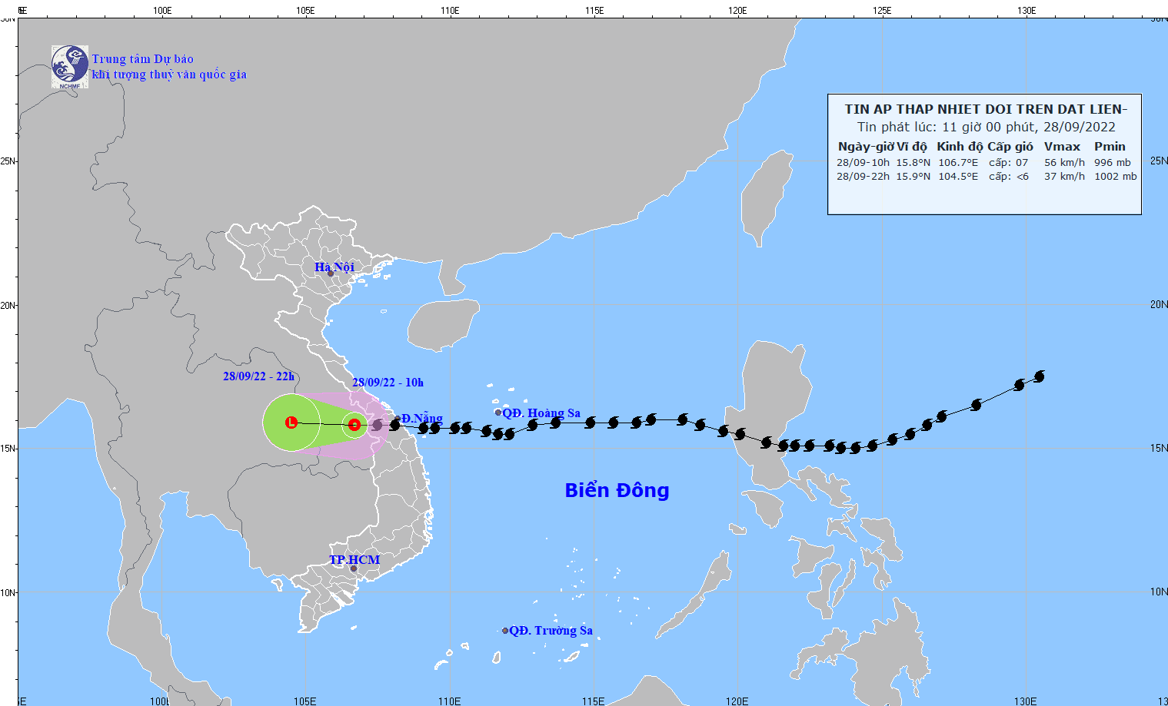1168x706 pixels.
Task: Click the QĐ. Hoàng Sa dot marker
Action: pyautogui.click(x=497, y=413)
